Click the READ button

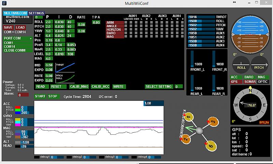click(x=42, y=86)
